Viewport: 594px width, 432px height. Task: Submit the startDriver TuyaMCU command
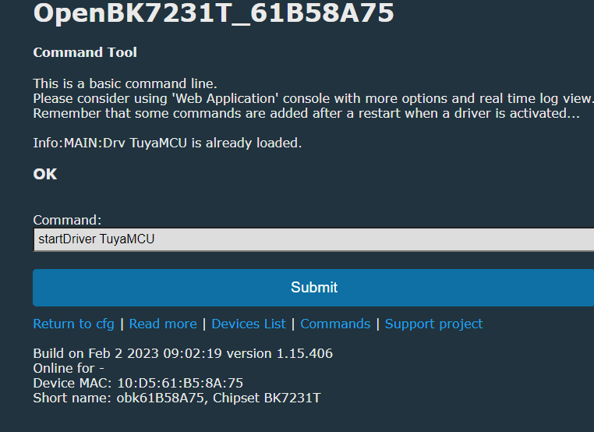[313, 288]
